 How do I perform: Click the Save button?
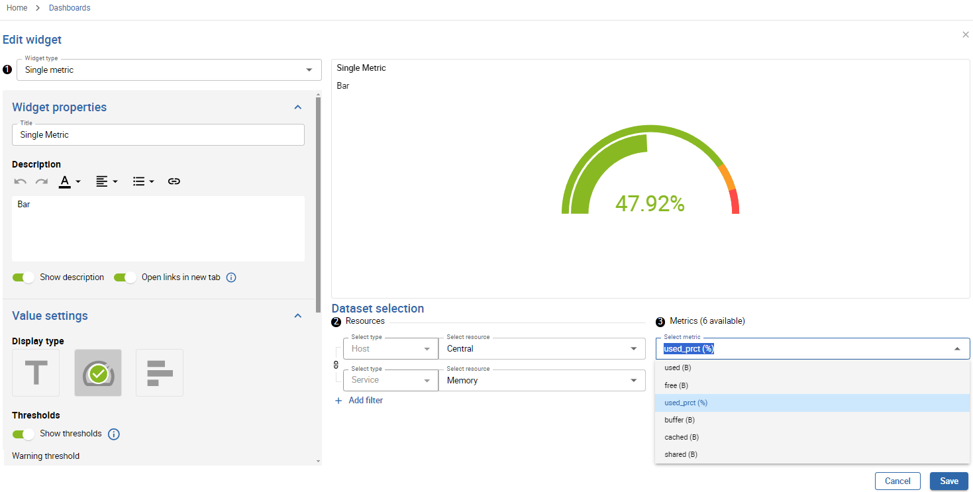pyautogui.click(x=948, y=481)
